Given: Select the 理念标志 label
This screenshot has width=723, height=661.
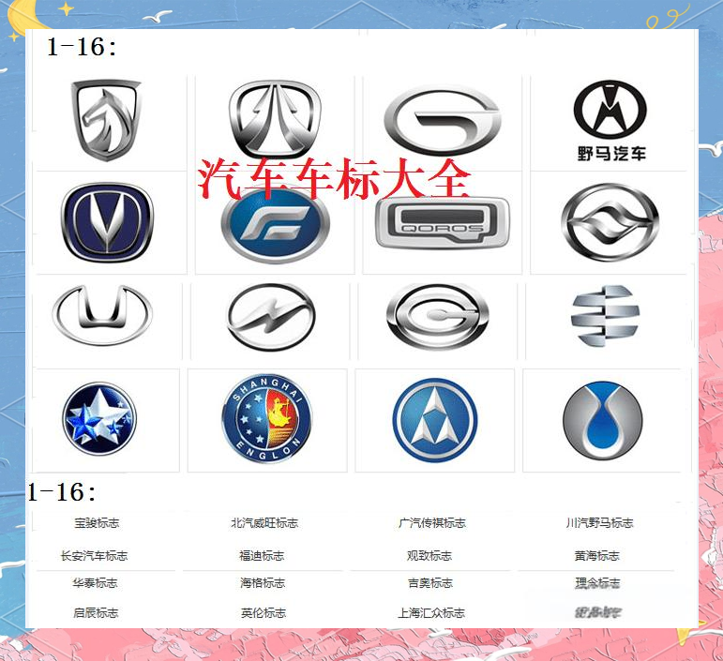Looking at the screenshot, I should tap(598, 583).
